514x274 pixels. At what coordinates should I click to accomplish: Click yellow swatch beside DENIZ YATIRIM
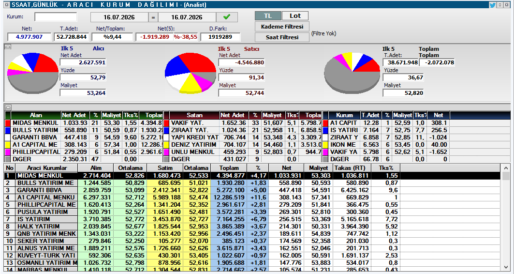click(x=166, y=144)
